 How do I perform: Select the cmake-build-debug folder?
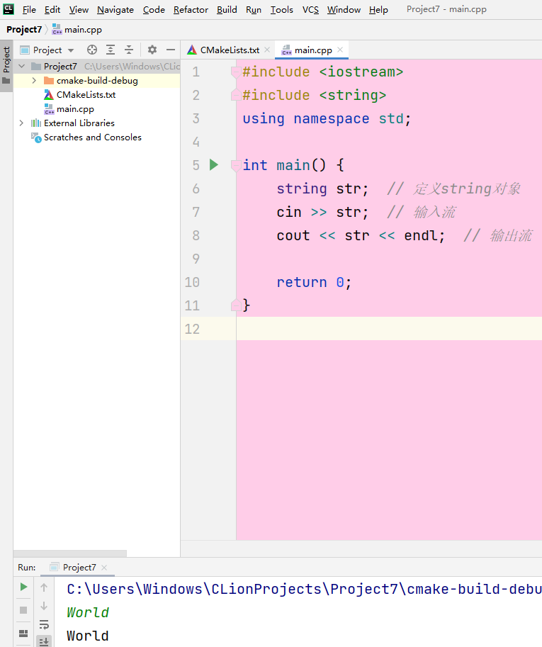(x=97, y=81)
